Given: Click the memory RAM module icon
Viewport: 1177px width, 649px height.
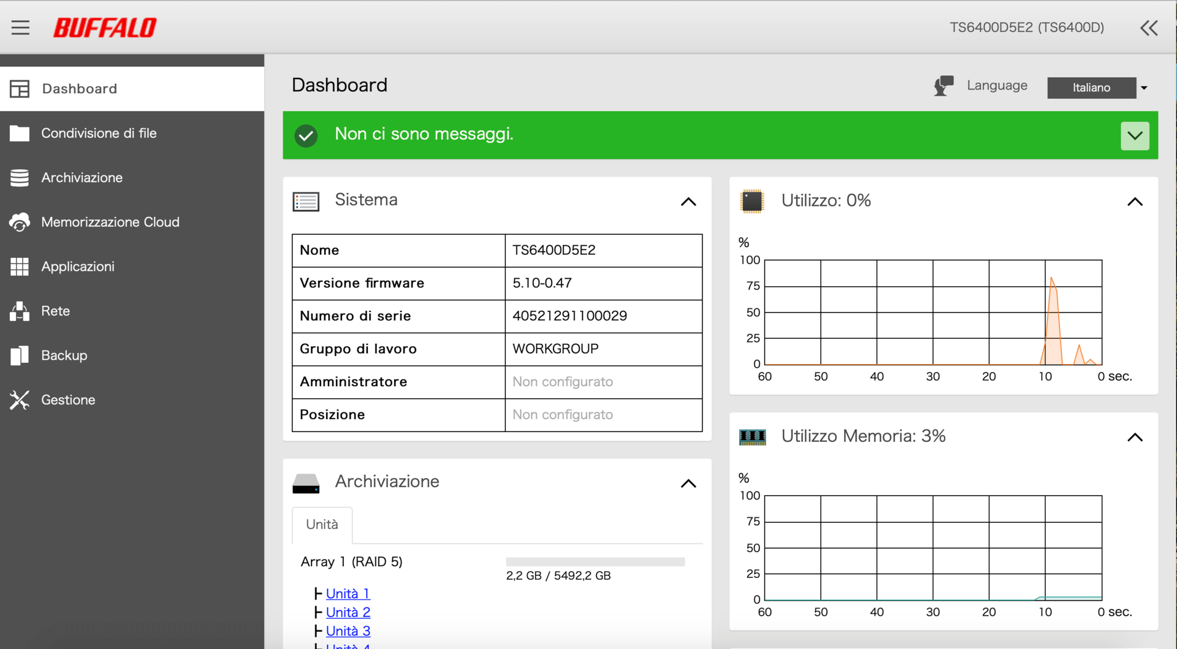Looking at the screenshot, I should pyautogui.click(x=752, y=437).
